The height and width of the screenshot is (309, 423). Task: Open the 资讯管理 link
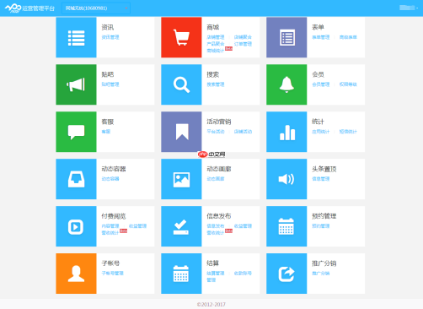point(110,37)
